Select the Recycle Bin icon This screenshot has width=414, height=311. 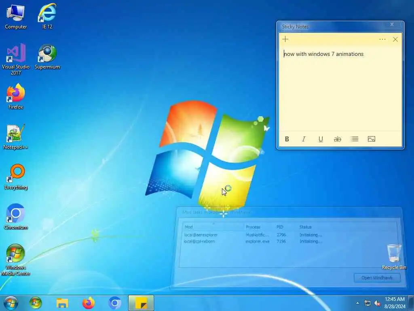tap(394, 257)
